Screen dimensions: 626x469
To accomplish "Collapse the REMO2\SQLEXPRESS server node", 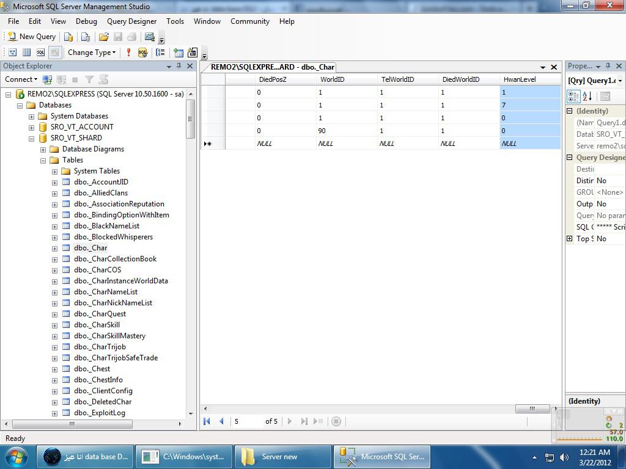I will 8,95.
